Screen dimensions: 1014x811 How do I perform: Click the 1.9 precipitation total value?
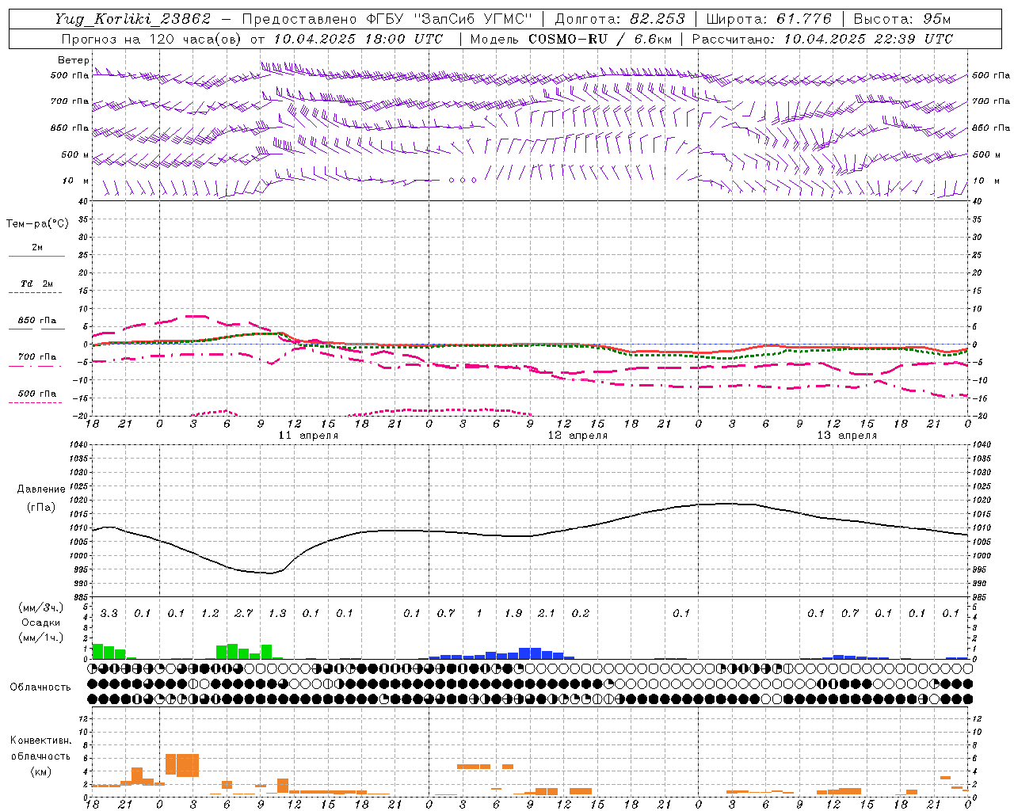[x=513, y=613]
